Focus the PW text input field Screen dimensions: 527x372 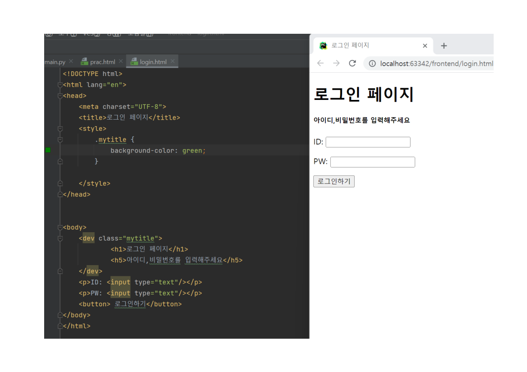pyautogui.click(x=372, y=162)
